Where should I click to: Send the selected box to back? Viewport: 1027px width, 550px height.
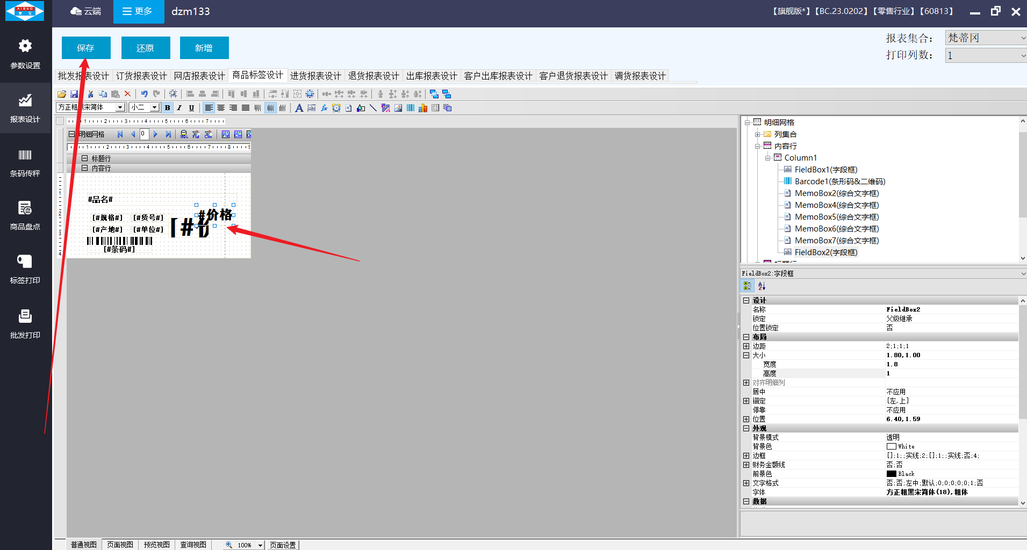tap(447, 94)
